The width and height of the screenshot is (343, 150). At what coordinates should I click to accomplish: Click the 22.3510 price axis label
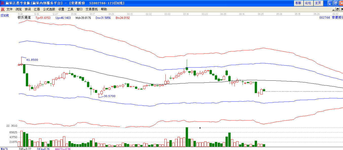(x=12, y=126)
